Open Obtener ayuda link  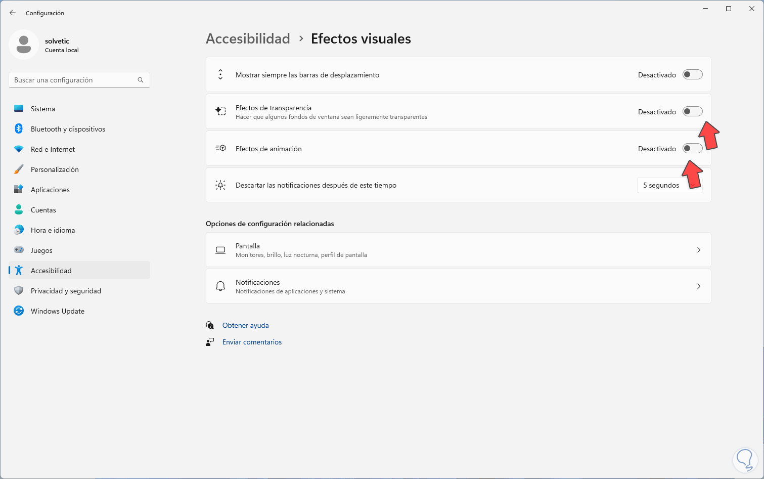pos(246,325)
